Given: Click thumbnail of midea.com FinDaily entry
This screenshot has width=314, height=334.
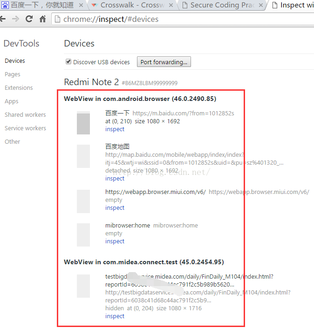Looking at the screenshot, I should tap(83, 286).
